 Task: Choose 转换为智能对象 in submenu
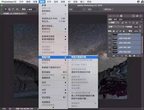(83, 57)
